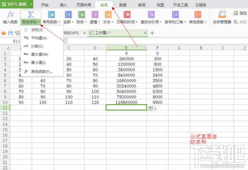This screenshot has height=170, width=248.
Task: Click cell containing 118800000
Action: pos(126,103)
